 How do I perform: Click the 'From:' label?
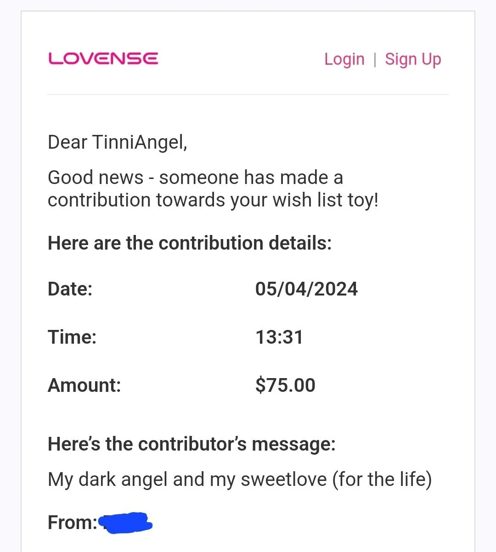[x=72, y=523]
